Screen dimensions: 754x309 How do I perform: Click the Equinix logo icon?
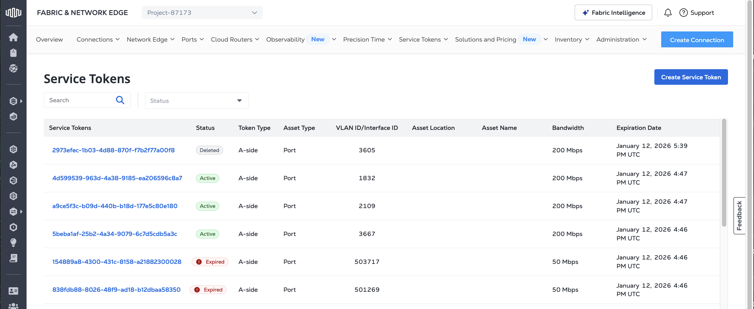tap(13, 13)
